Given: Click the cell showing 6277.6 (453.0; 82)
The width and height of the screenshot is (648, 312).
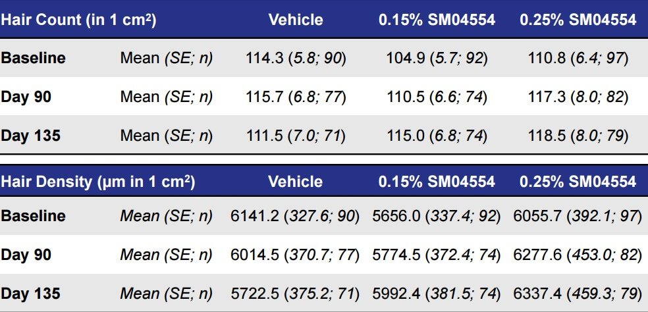Looking at the screenshot, I should 578,255.
